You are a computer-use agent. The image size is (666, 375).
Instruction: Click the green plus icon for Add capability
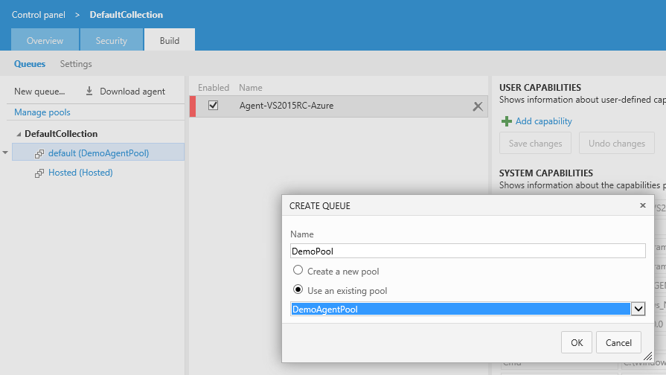(x=506, y=121)
